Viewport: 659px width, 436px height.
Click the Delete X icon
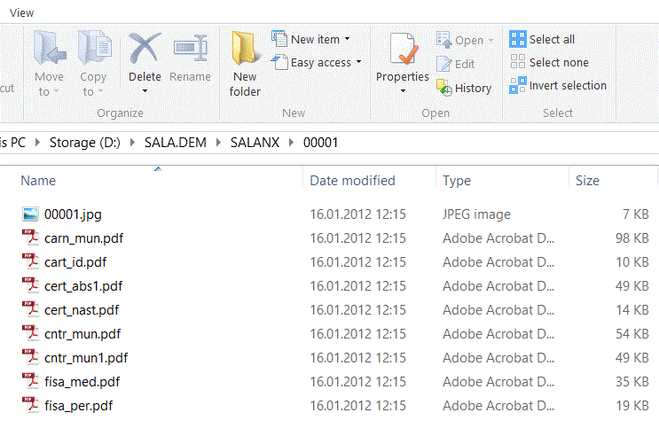145,48
